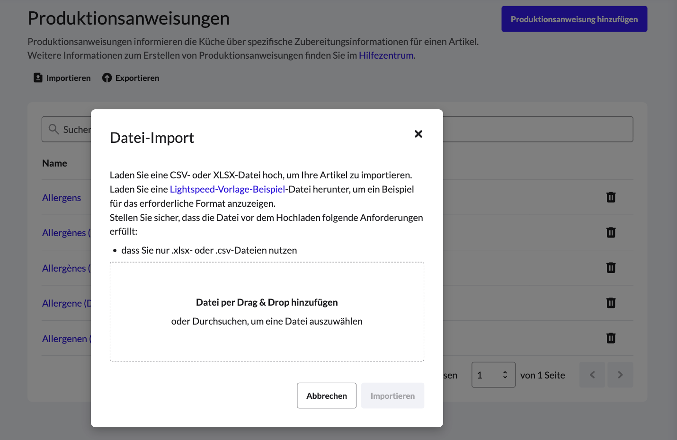This screenshot has width=677, height=440.
Task: Click the Abbrechen button
Action: [x=327, y=396]
